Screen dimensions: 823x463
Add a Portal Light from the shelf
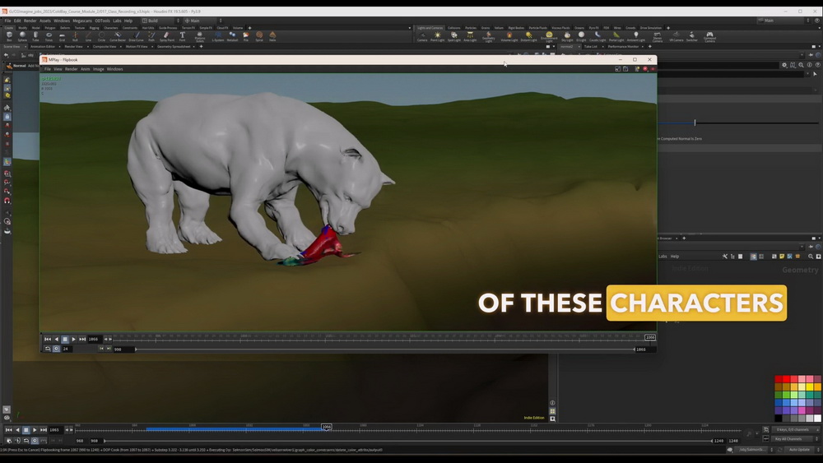click(616, 36)
